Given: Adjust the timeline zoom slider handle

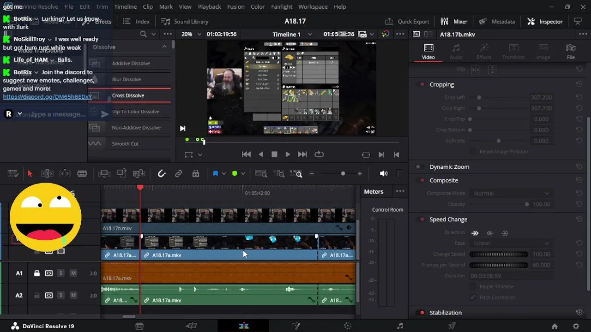Looking at the screenshot, I should [x=343, y=173].
